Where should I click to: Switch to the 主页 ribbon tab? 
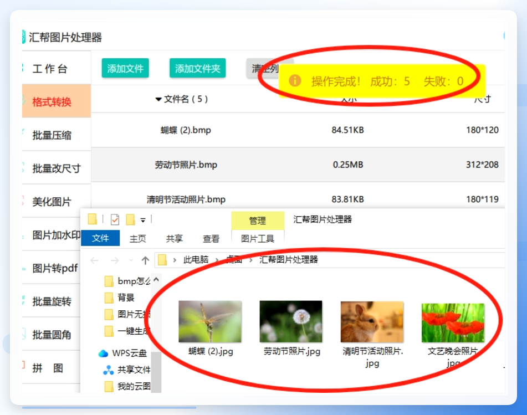[x=138, y=239]
